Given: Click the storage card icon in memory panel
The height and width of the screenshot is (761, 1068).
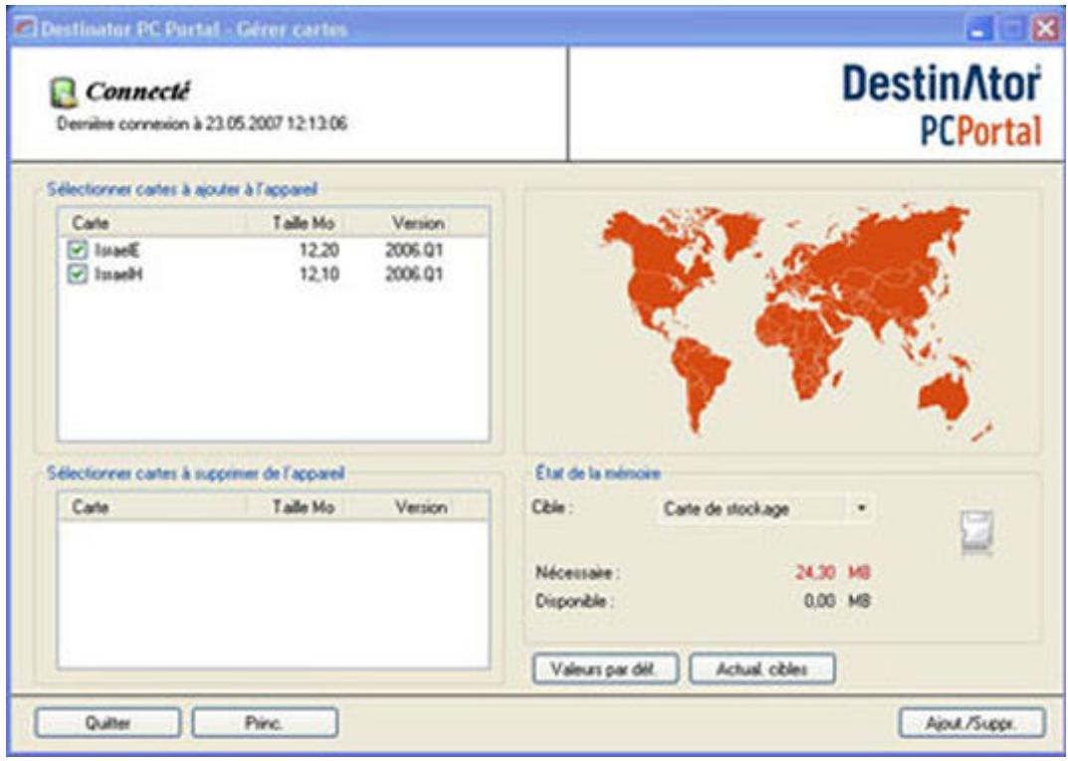Looking at the screenshot, I should tap(977, 533).
